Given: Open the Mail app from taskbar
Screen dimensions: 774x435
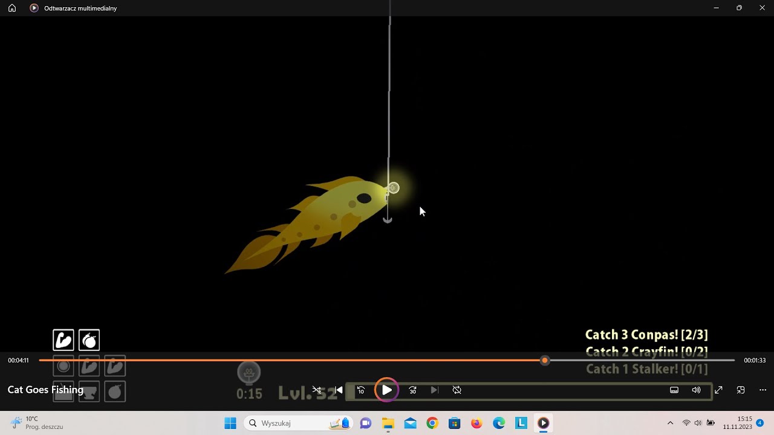Looking at the screenshot, I should click(x=410, y=423).
